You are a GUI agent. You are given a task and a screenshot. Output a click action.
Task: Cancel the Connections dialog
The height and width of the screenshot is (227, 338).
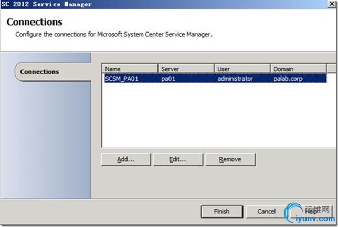266,211
